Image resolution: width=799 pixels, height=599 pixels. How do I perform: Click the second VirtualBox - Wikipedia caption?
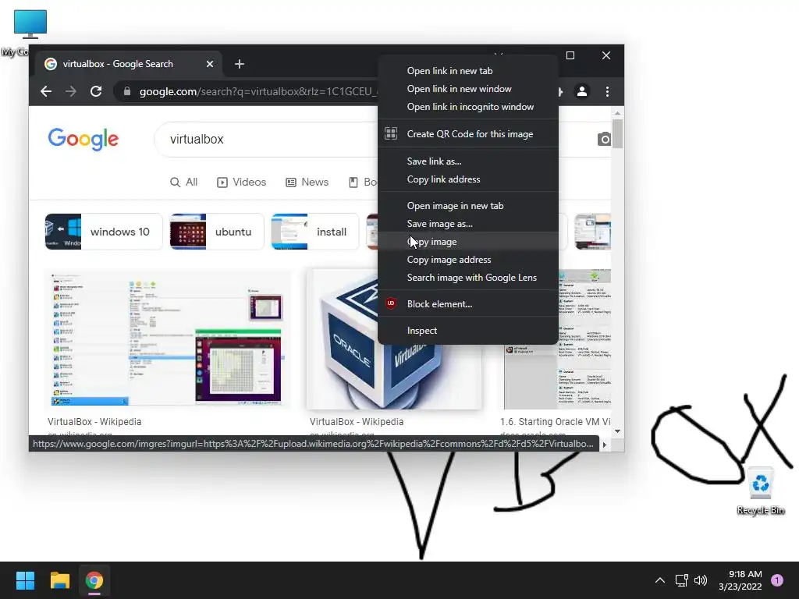(357, 422)
